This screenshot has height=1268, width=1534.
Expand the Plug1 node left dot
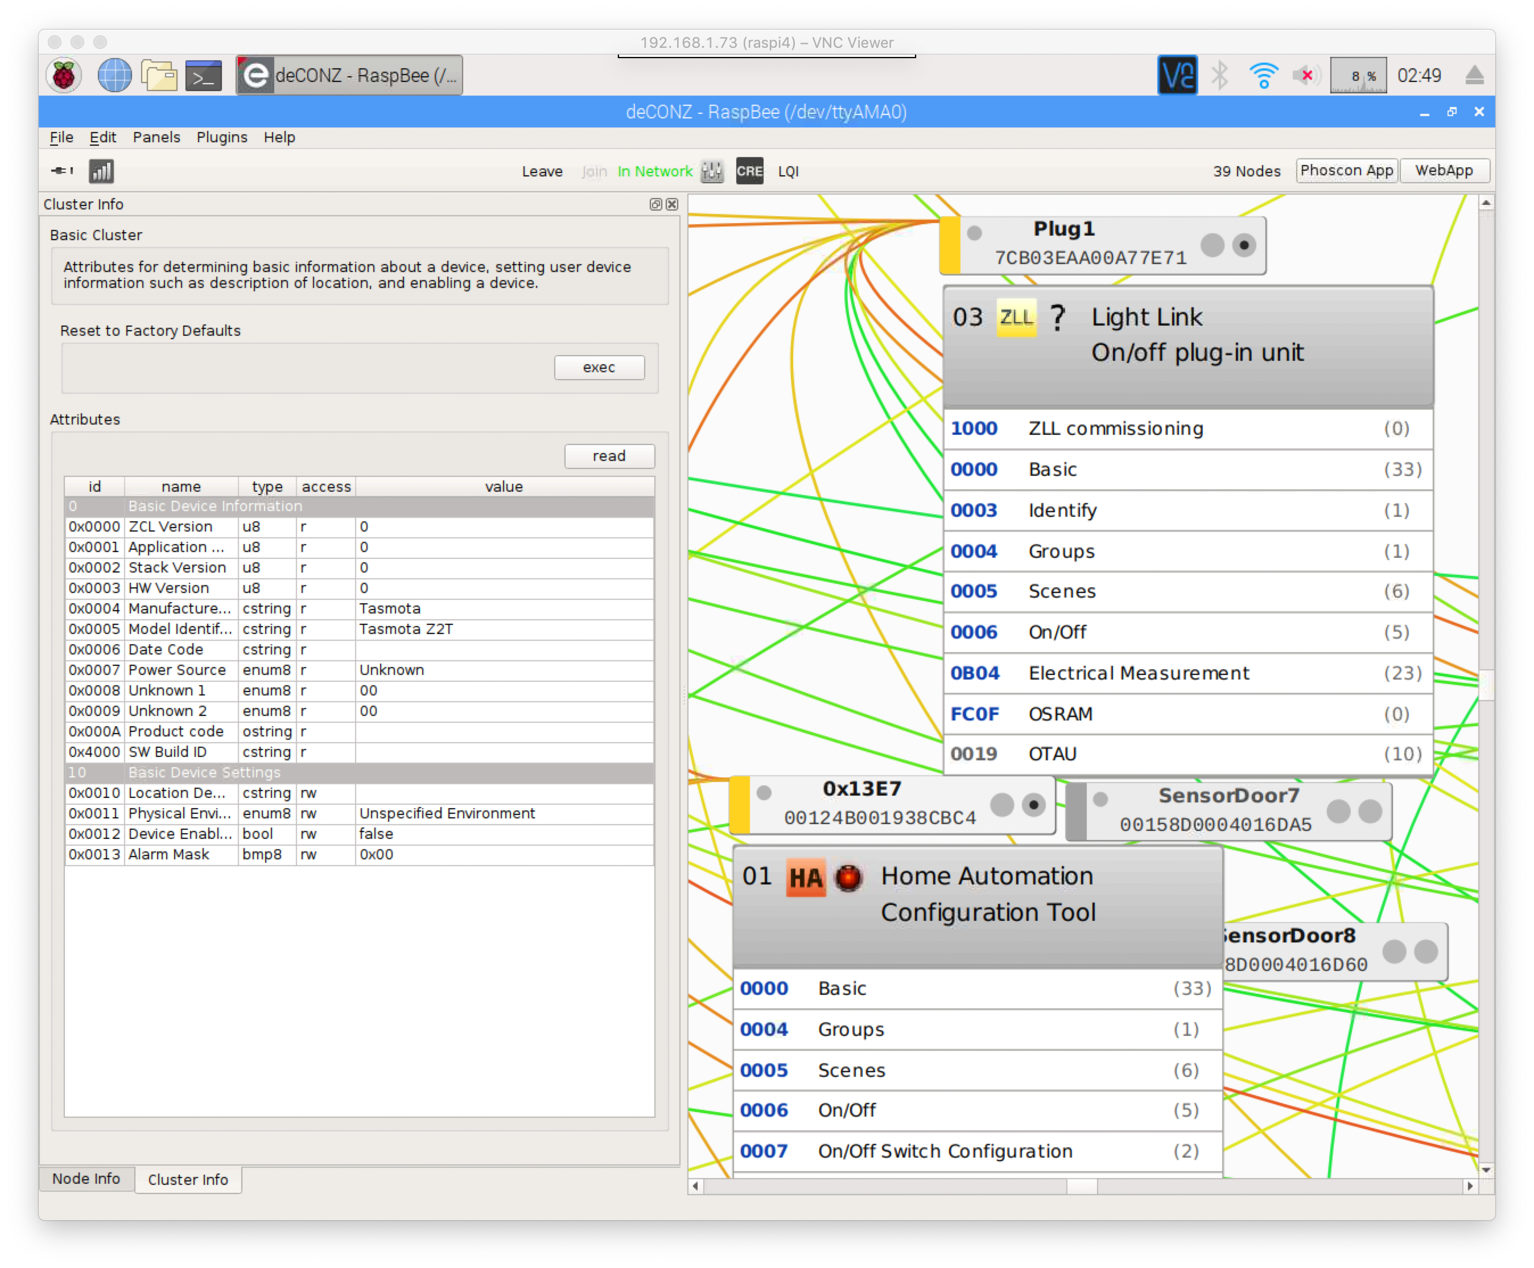tap(974, 233)
